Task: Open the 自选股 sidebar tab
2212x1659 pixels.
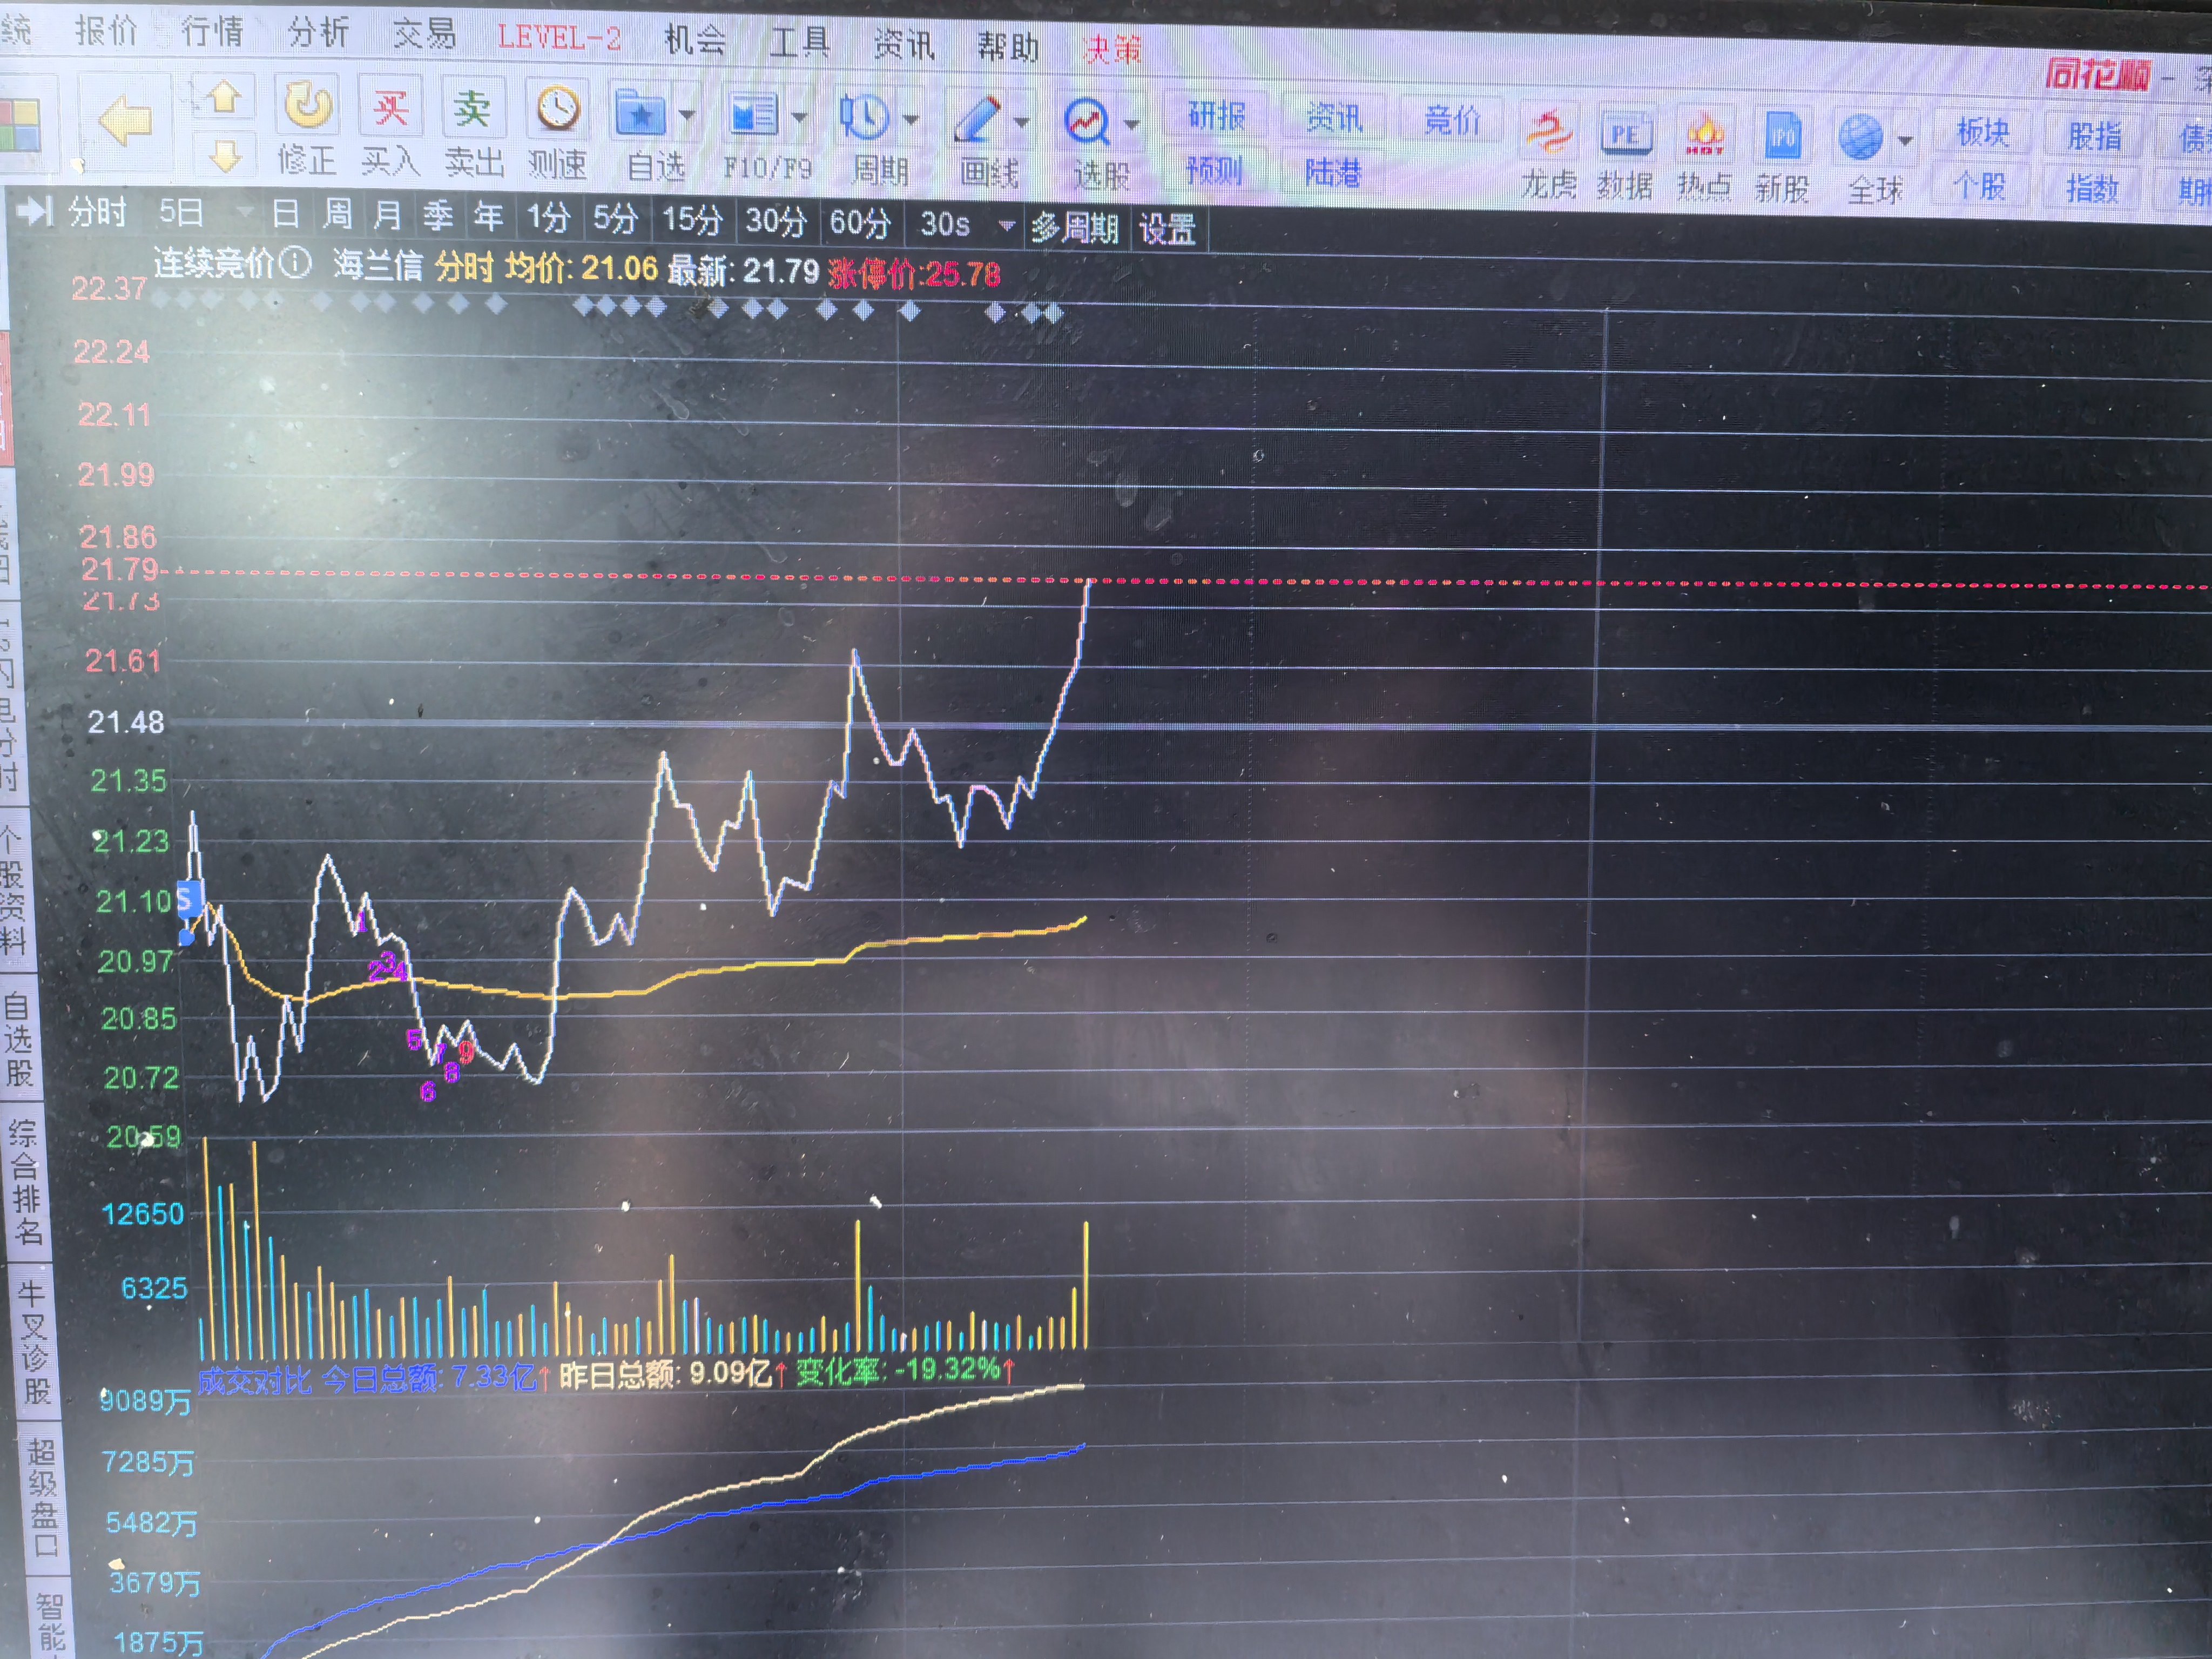Action: pyautogui.click(x=18, y=1039)
